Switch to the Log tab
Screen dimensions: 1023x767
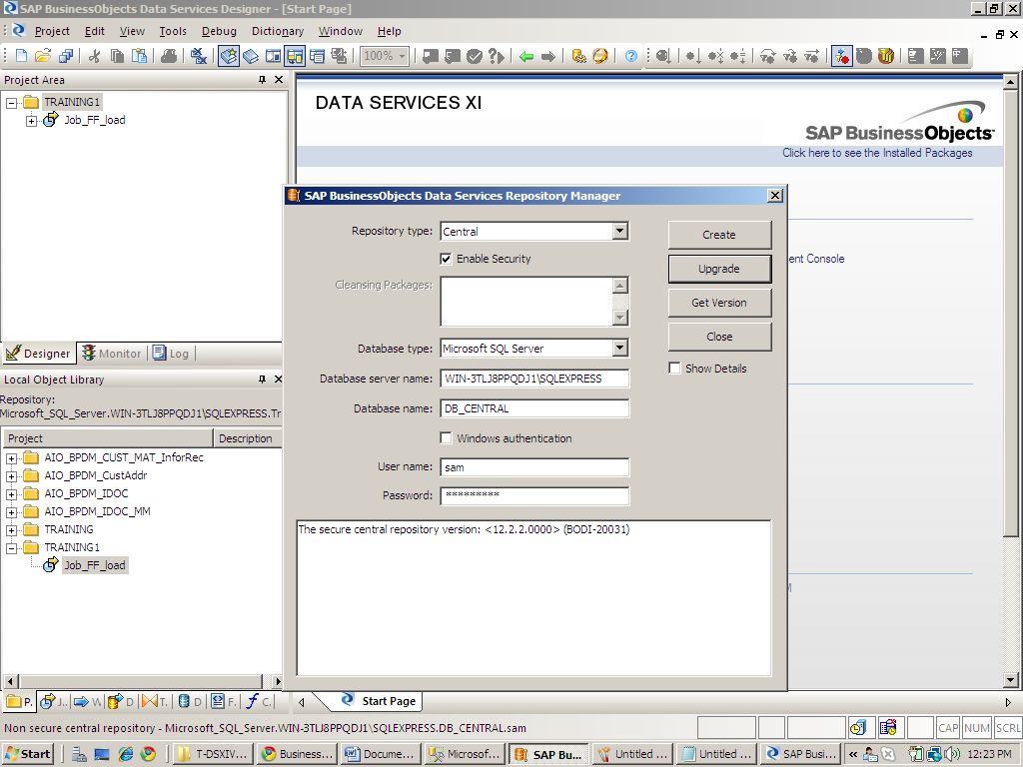(x=171, y=354)
